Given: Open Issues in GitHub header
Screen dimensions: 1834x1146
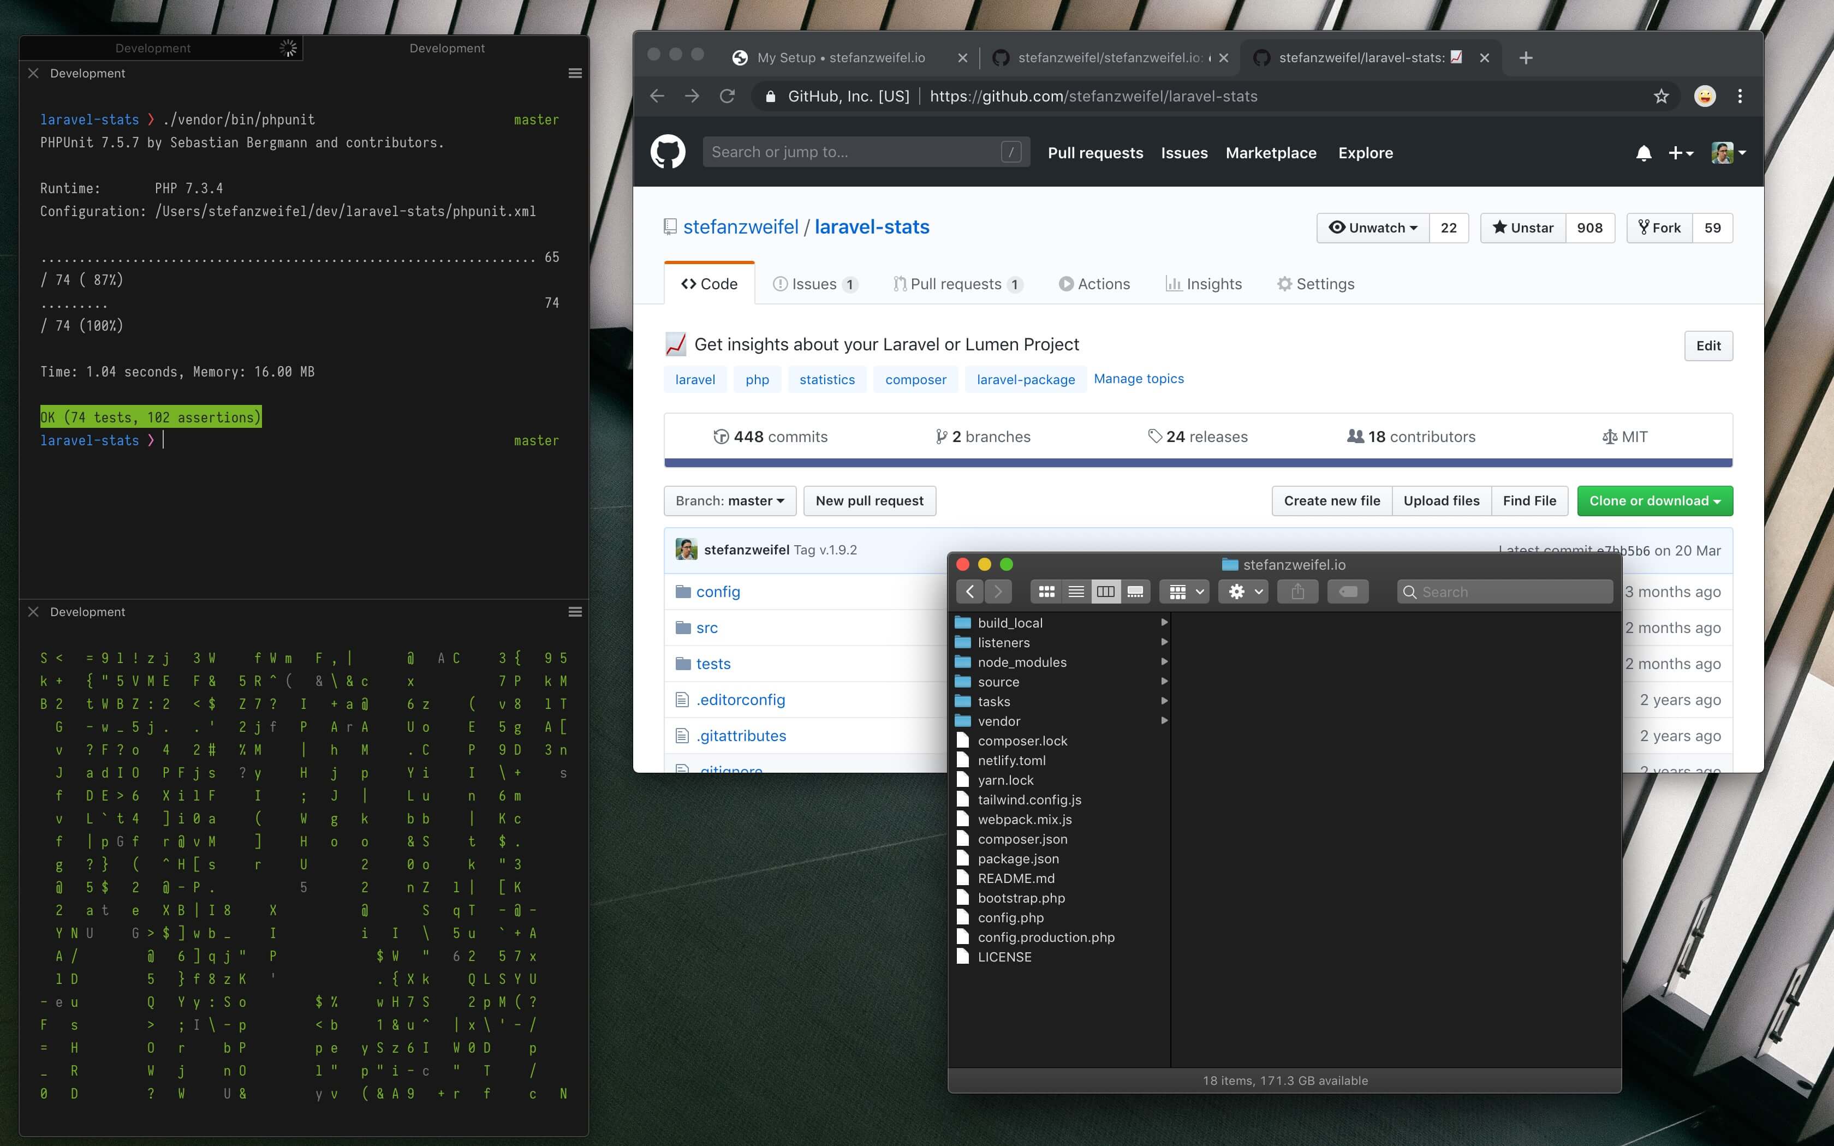Looking at the screenshot, I should (x=1184, y=153).
